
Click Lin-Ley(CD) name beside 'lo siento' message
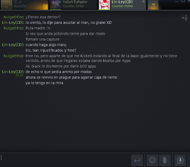coord(13,22)
